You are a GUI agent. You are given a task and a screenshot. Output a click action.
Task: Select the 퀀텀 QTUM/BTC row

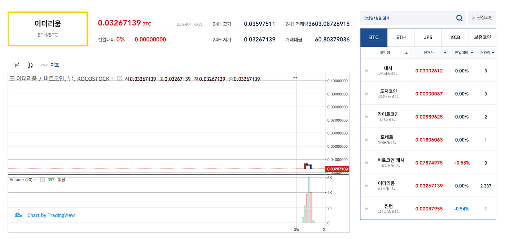pyautogui.click(x=428, y=209)
